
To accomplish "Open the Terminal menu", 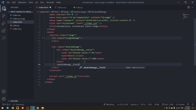I will 50,2.
